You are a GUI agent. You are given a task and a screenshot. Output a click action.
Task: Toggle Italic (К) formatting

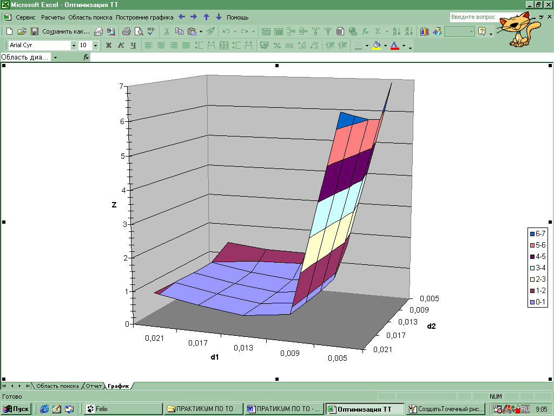pos(121,45)
